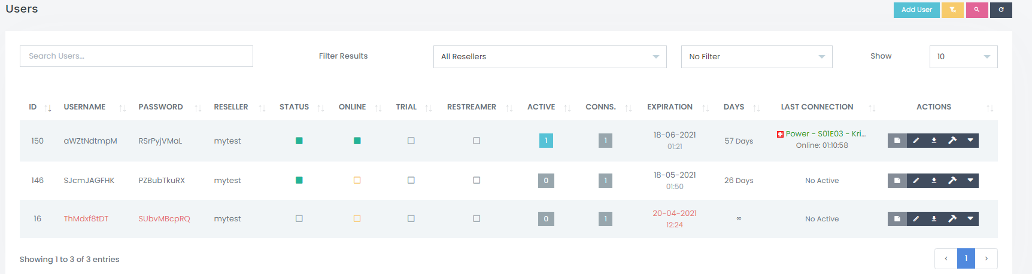The height and width of the screenshot is (274, 1032).
Task: Click green status indicator for user SJcmJAGFHK
Action: point(299,180)
